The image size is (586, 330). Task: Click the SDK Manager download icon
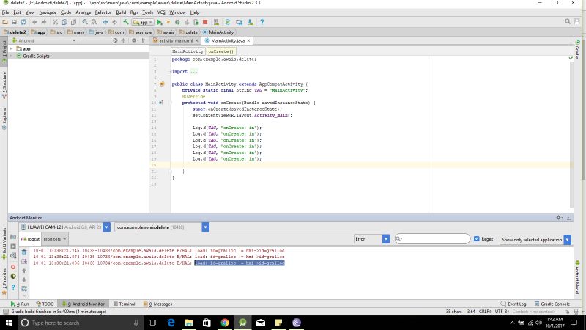pos(251,22)
